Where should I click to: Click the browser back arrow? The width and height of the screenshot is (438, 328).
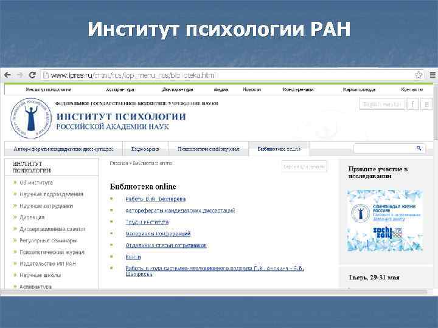(x=7, y=75)
